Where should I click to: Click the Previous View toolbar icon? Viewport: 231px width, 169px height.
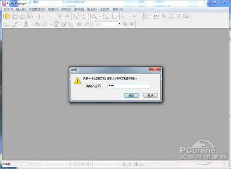(60, 16)
